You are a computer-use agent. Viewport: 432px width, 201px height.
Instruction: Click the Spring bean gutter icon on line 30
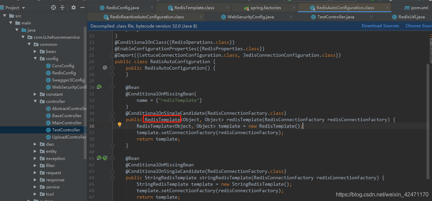click(x=99, y=87)
